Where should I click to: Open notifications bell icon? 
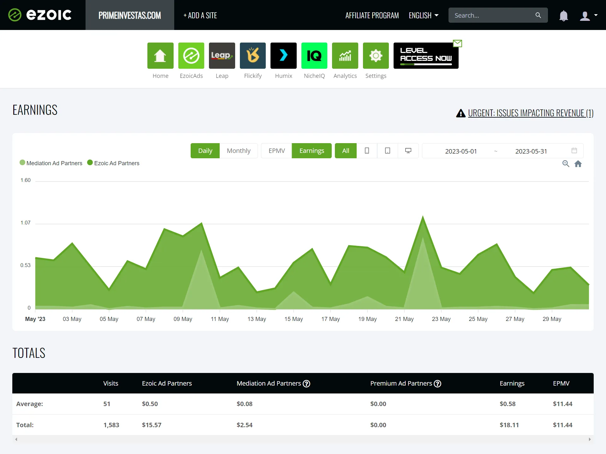[x=563, y=15]
